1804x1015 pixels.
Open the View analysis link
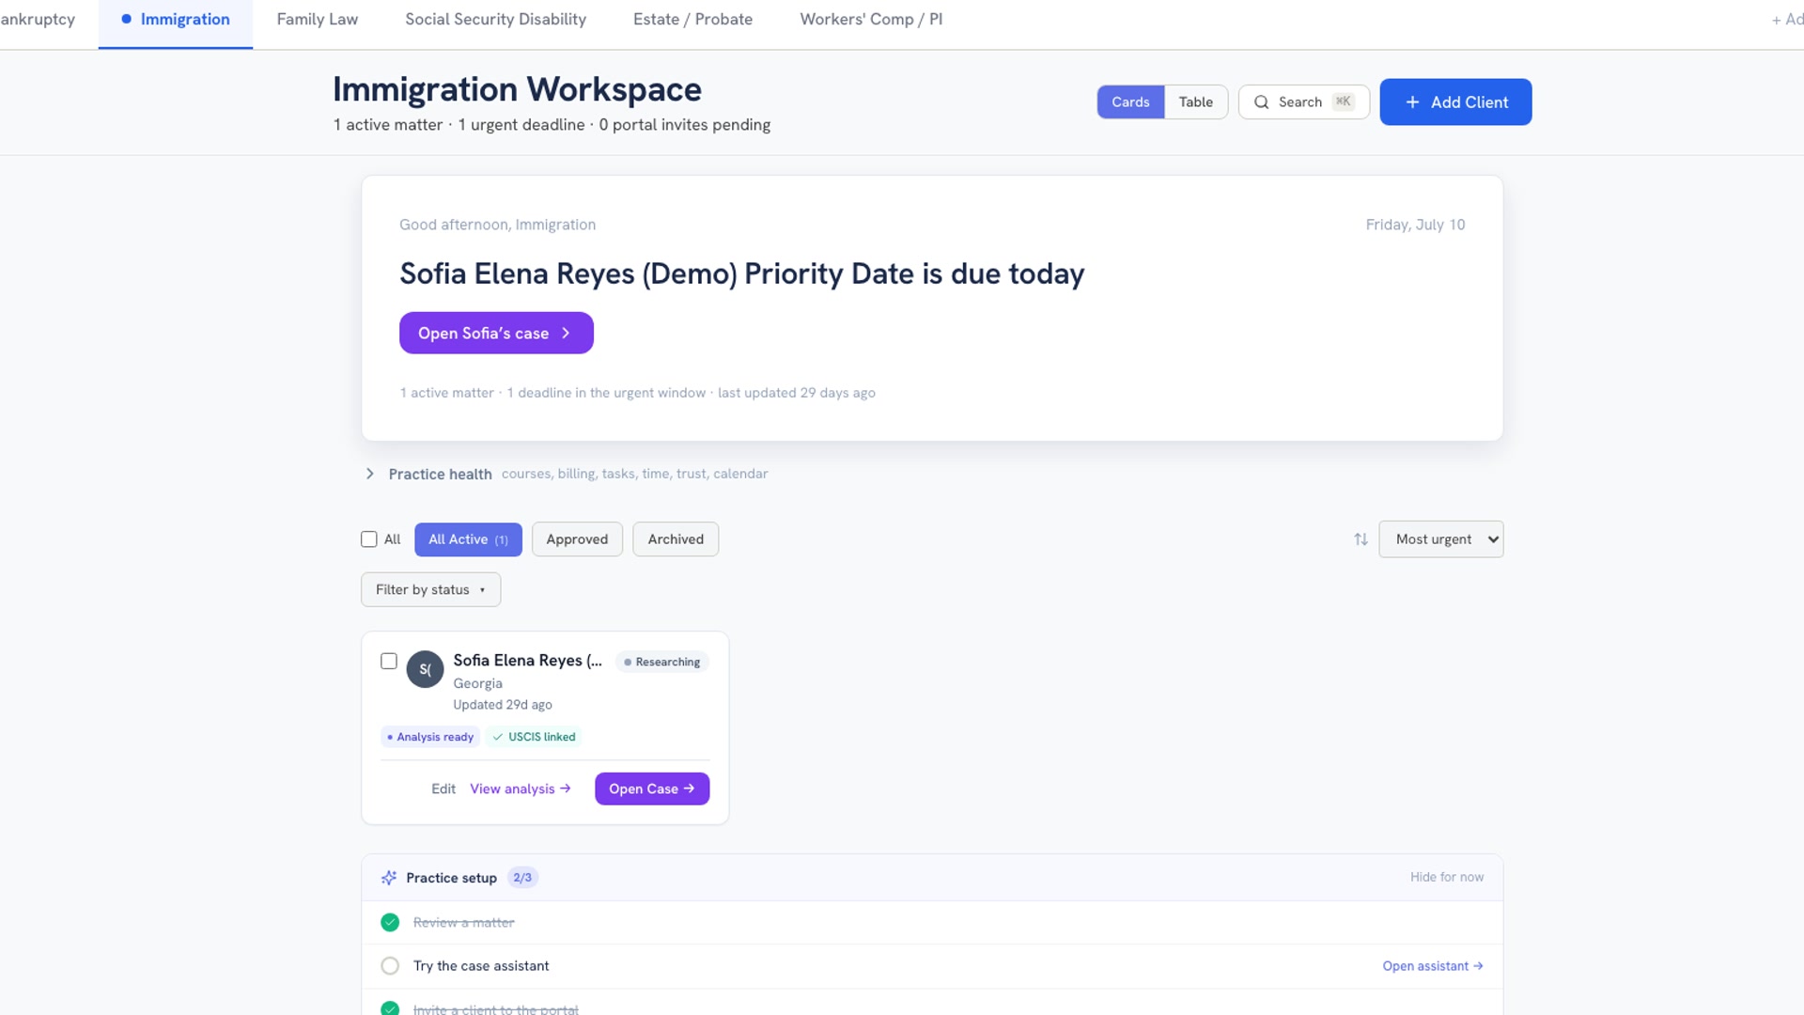[x=520, y=789]
